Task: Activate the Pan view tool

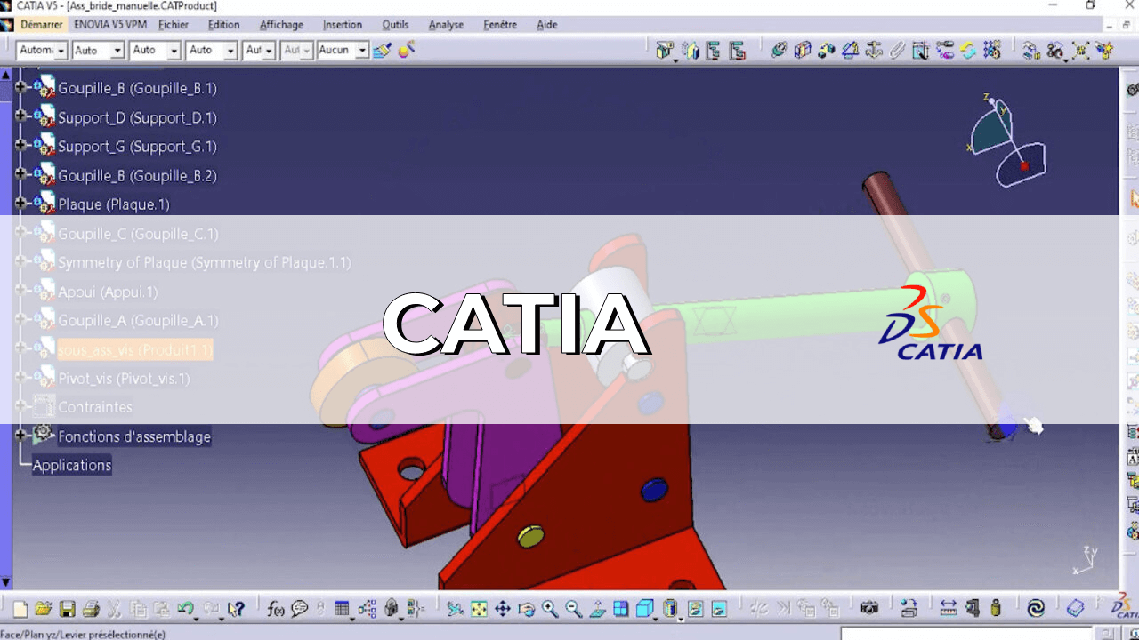Action: (503, 609)
